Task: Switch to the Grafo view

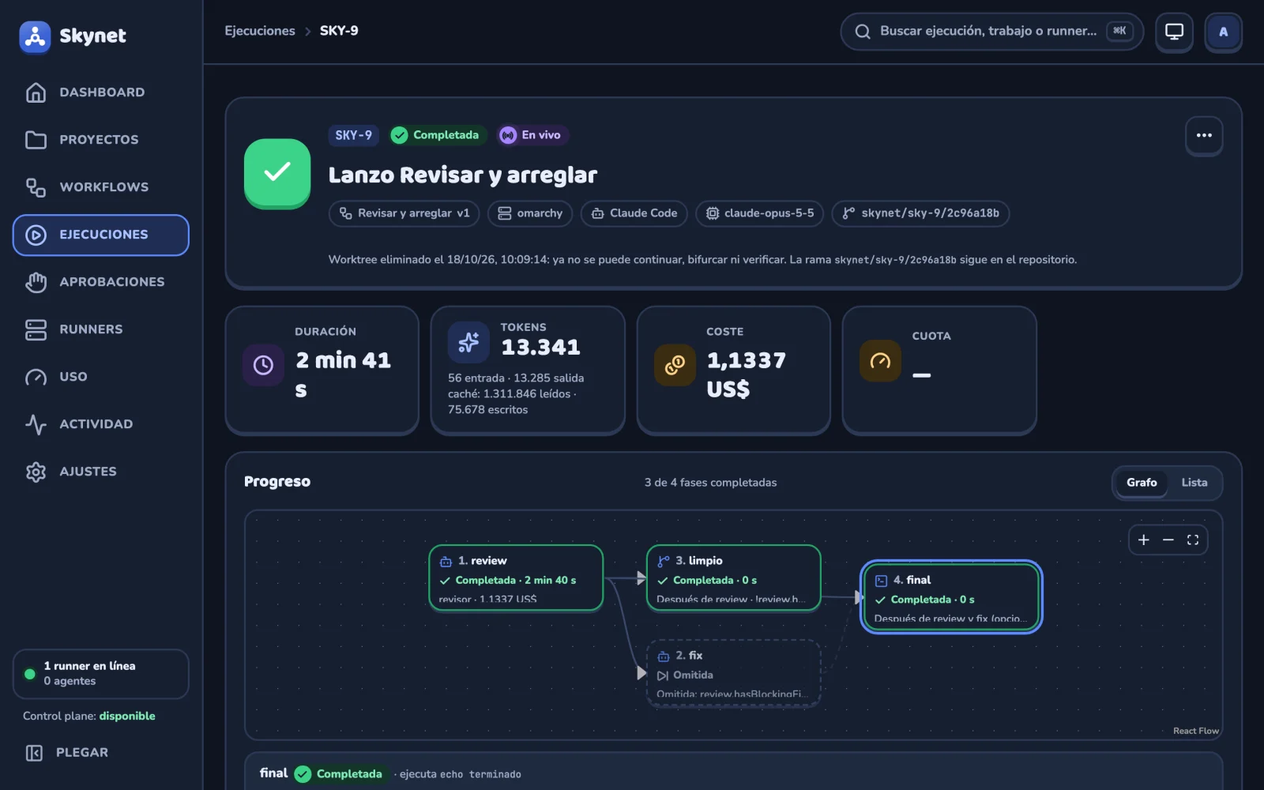Action: [x=1142, y=483]
